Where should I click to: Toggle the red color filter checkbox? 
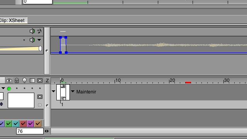coord(23,124)
